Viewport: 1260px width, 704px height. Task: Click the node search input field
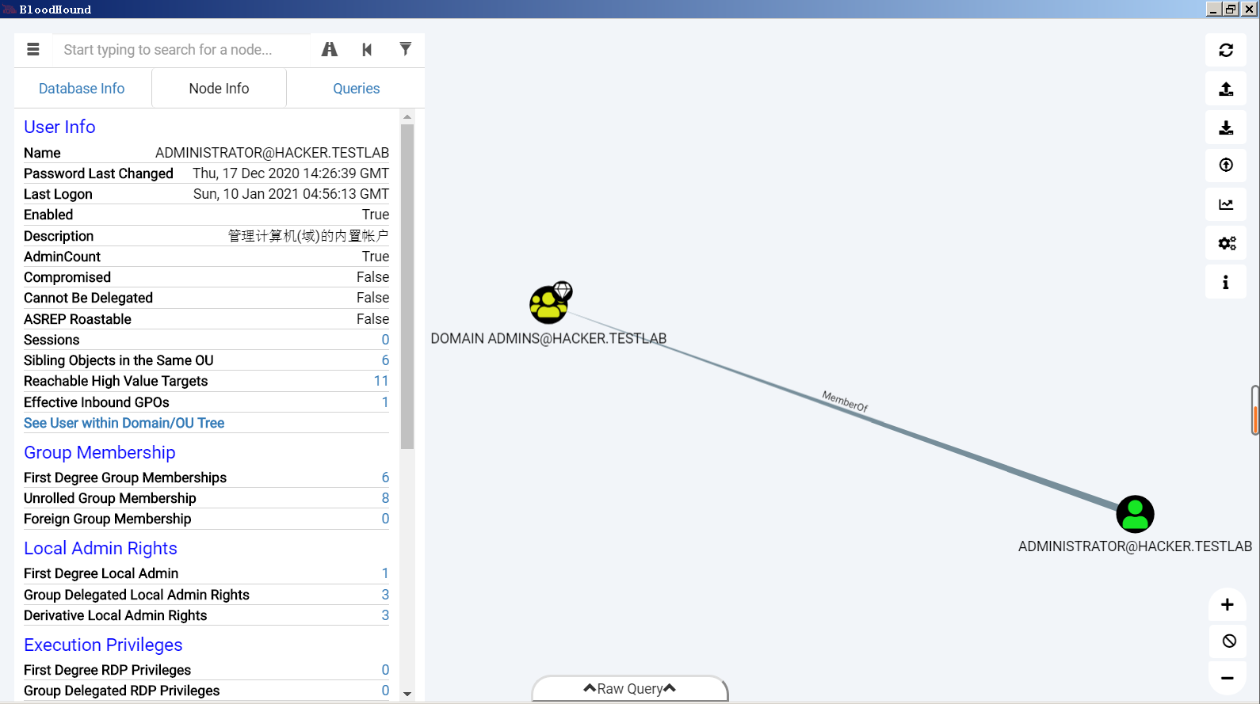182,50
